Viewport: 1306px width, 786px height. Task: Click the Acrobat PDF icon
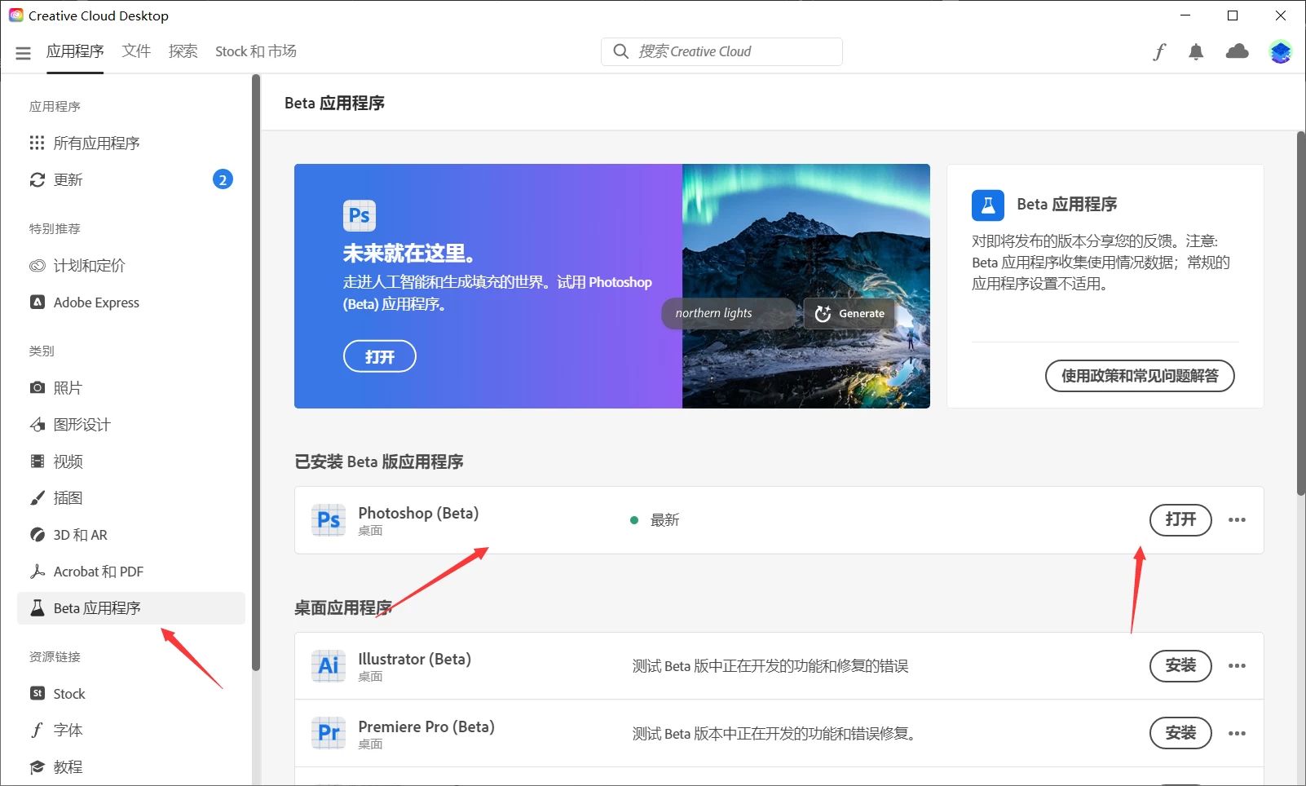37,572
